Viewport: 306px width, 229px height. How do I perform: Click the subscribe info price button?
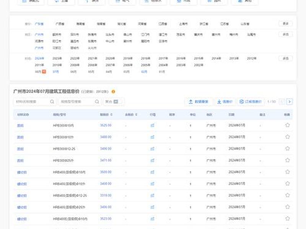point(251,102)
